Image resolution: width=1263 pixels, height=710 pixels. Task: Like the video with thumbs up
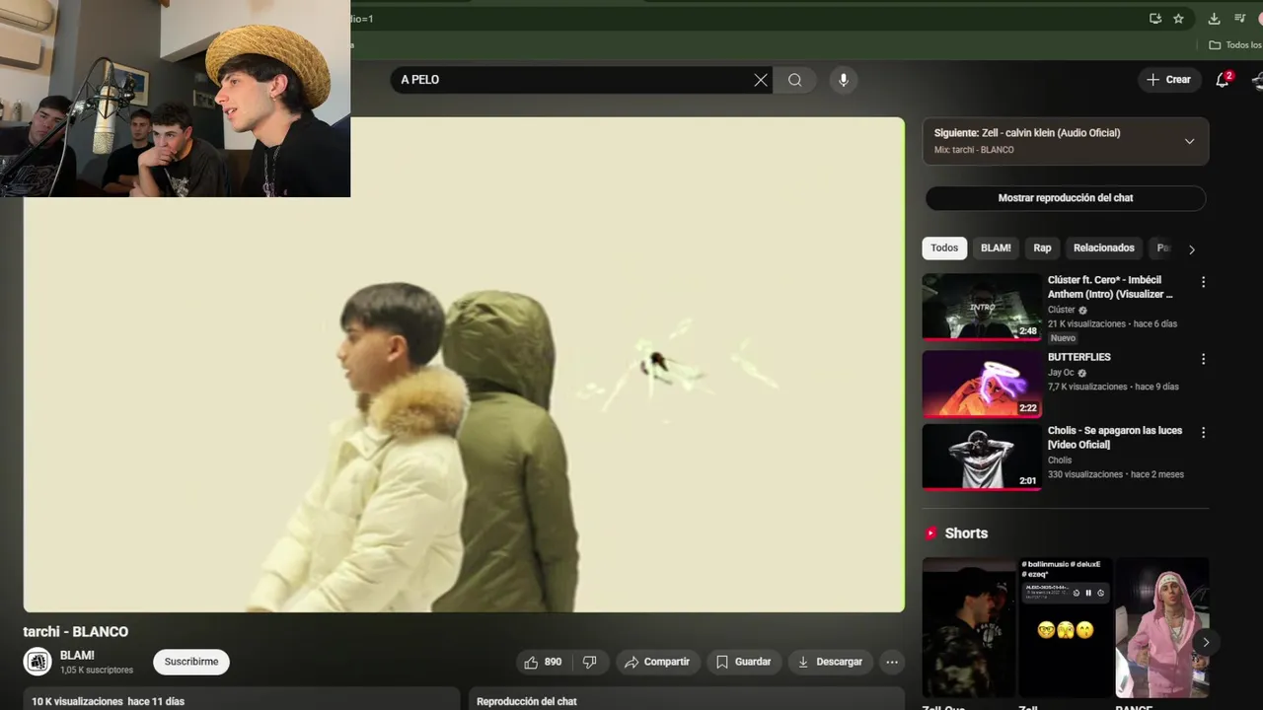coord(542,662)
